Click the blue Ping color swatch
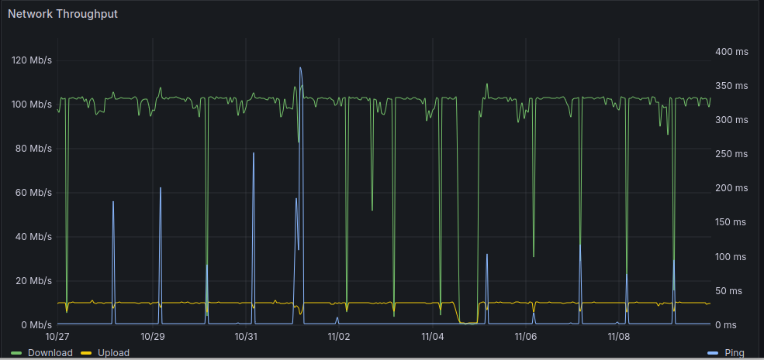 [712, 353]
